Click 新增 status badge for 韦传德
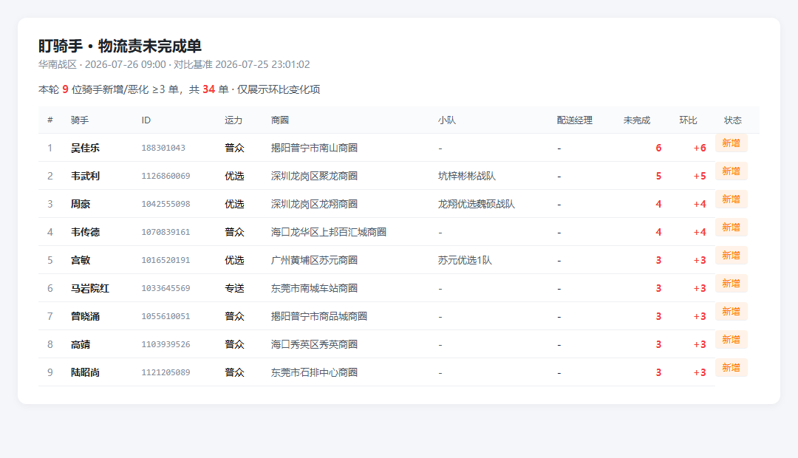The image size is (798, 458). click(731, 227)
